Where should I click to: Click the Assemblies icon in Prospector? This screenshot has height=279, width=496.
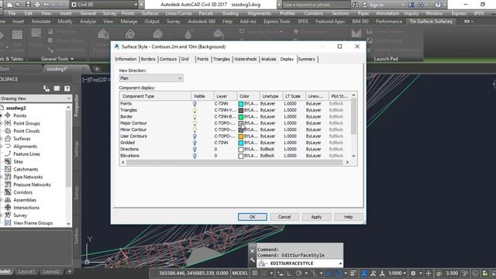(x=8, y=200)
